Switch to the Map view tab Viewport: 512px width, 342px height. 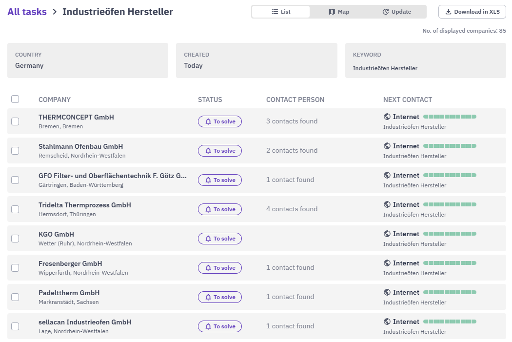pyautogui.click(x=339, y=12)
